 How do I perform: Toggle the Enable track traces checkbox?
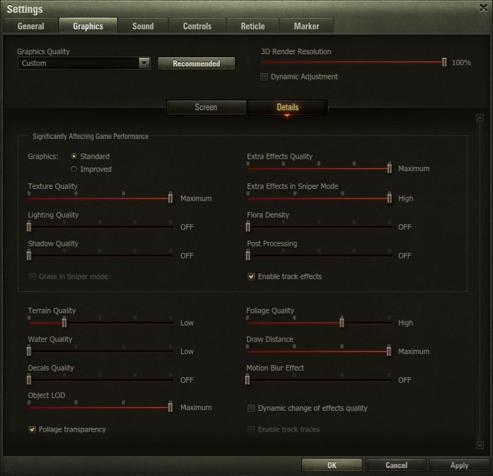(251, 429)
